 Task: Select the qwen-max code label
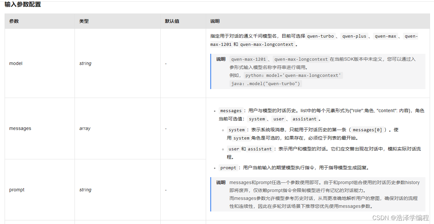(385, 36)
